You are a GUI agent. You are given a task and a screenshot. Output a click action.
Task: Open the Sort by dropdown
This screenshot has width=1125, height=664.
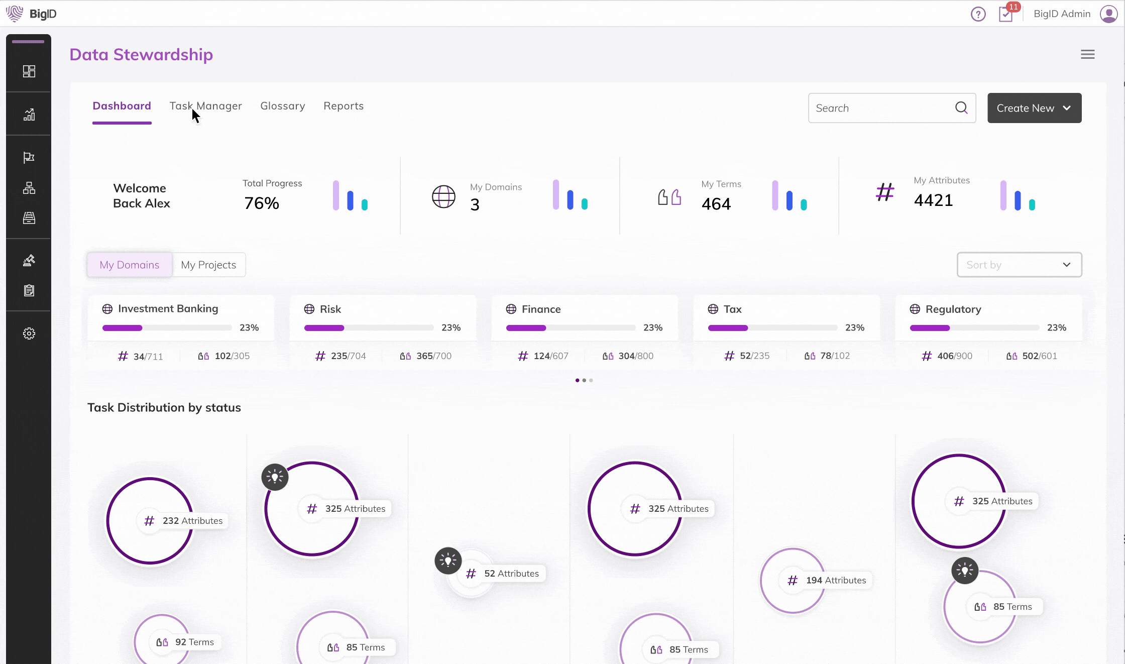click(x=1019, y=265)
